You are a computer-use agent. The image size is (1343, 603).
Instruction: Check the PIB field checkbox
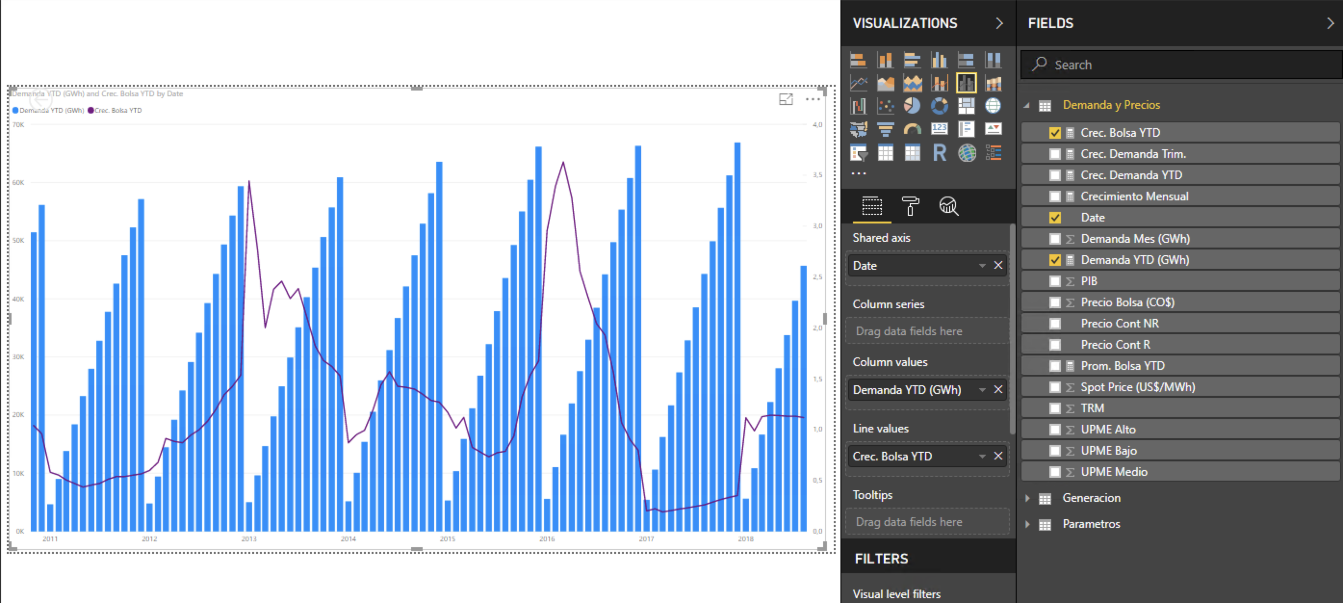tap(1055, 281)
